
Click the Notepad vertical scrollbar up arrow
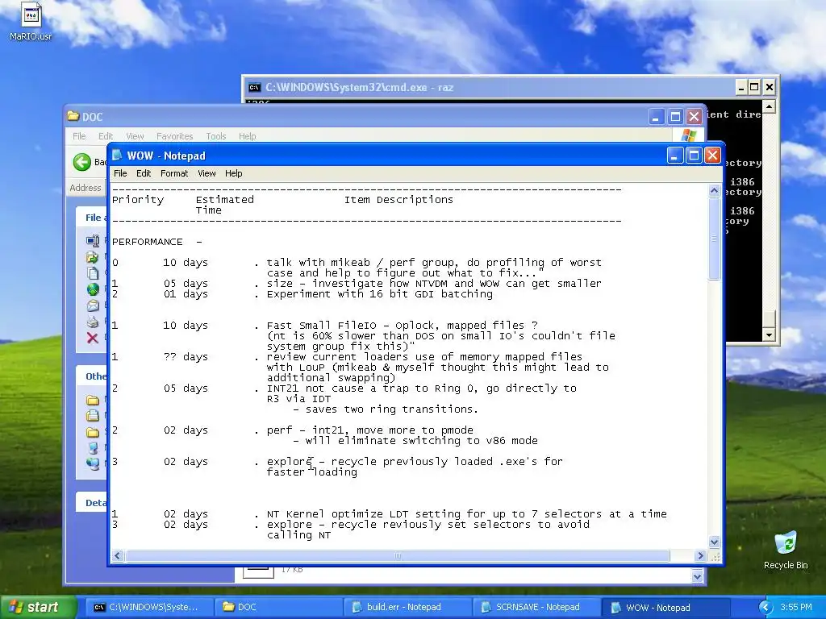pyautogui.click(x=715, y=190)
